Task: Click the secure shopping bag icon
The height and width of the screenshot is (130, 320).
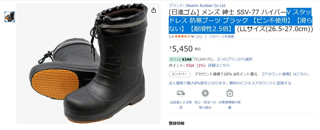Action: (230, 93)
